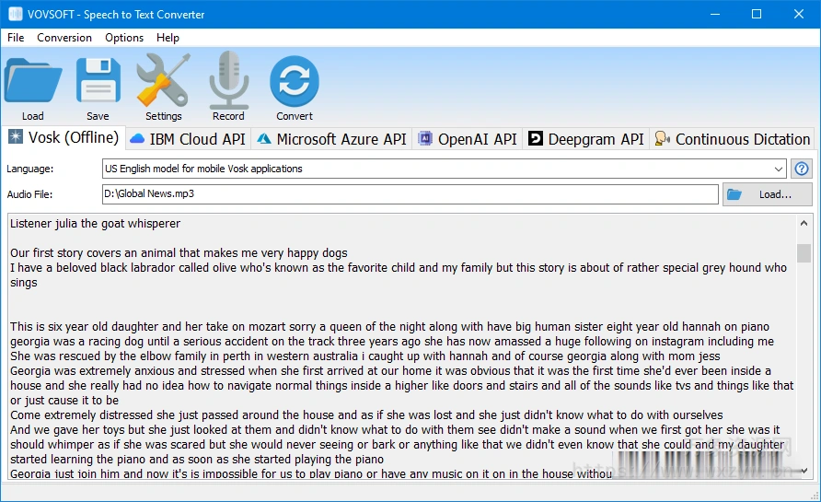
Task: Click inside the Audio File path field
Action: [410, 194]
